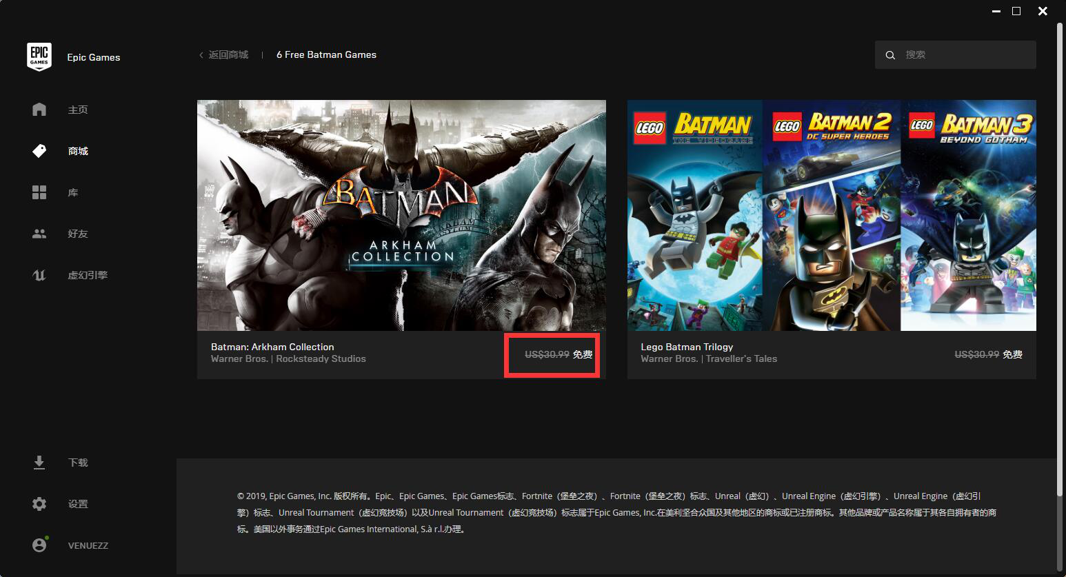Click the copyright footer text

[x=616, y=513]
